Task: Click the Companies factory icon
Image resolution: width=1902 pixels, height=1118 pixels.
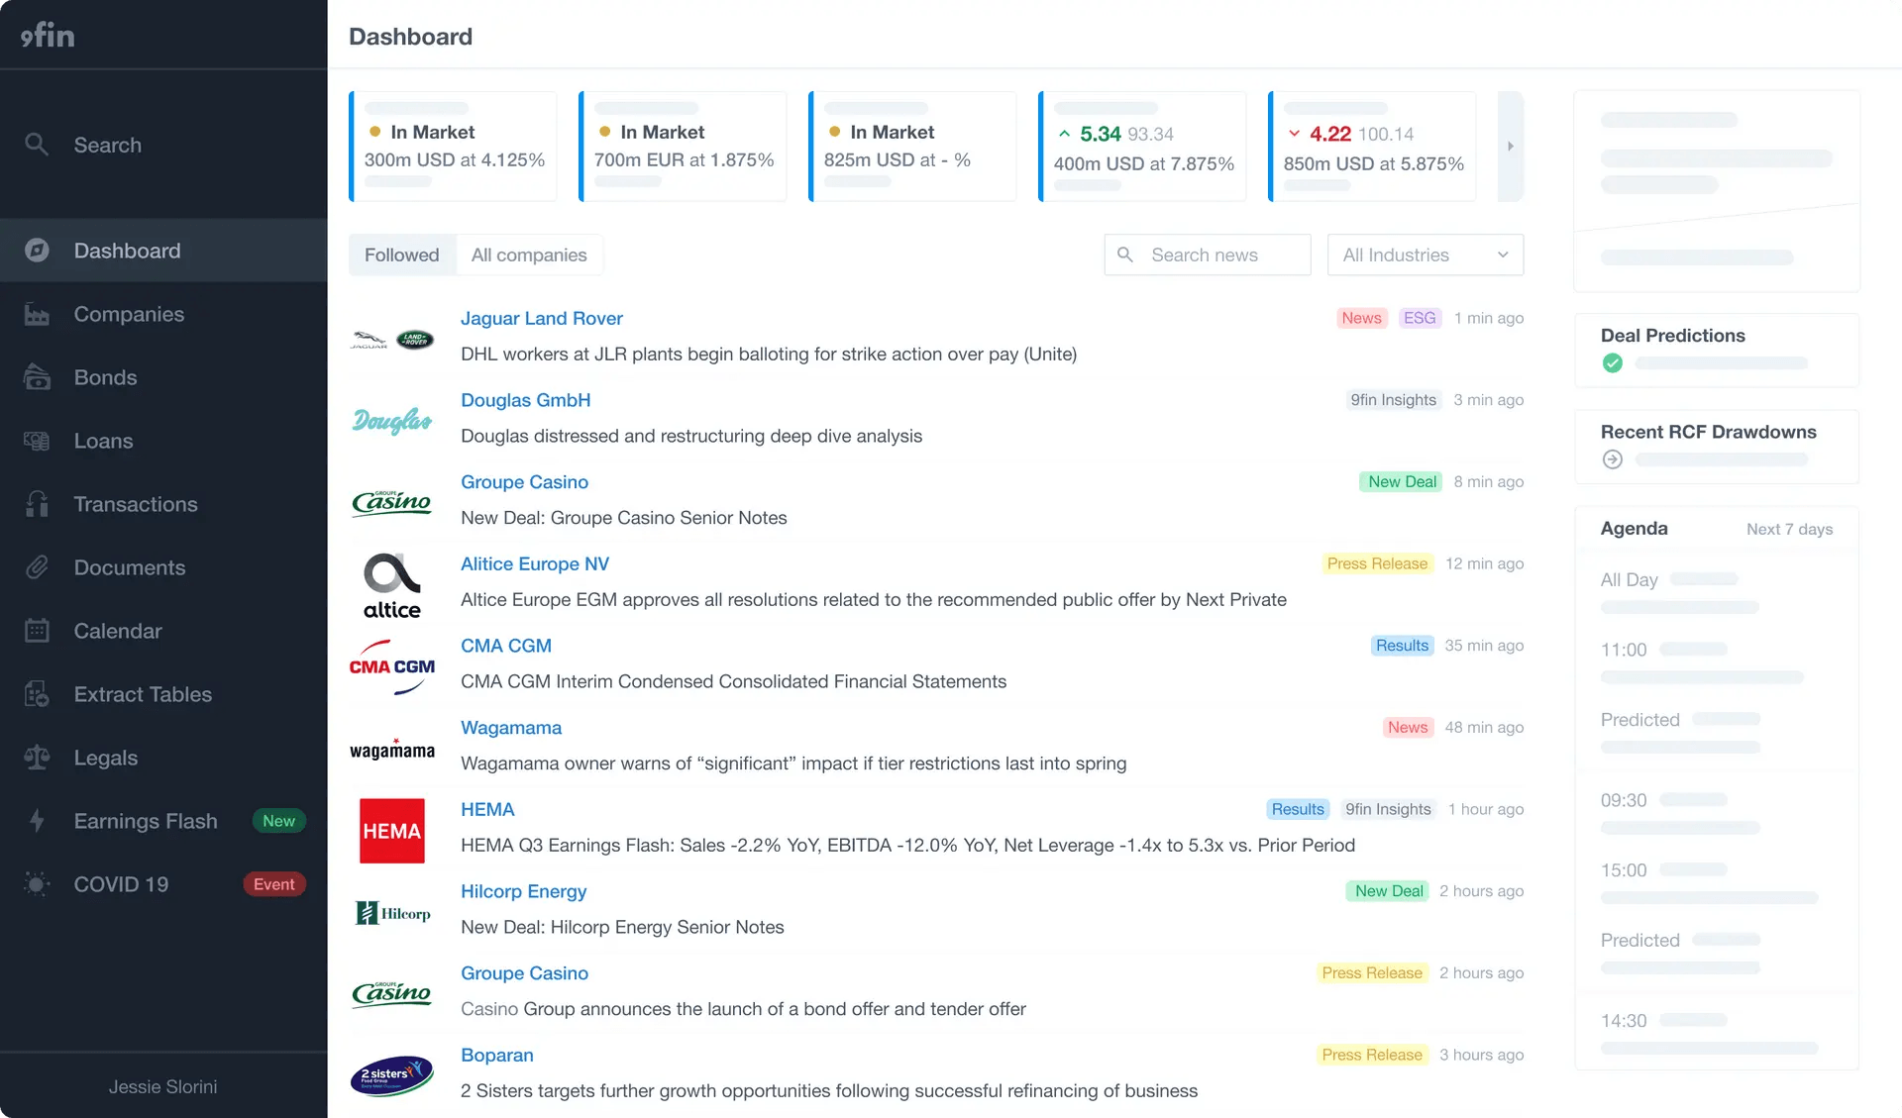Action: [x=37, y=314]
